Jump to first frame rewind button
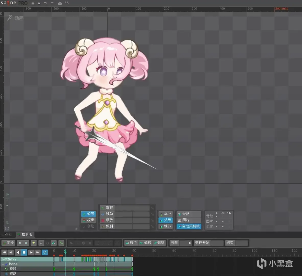The width and height of the screenshot is (302, 276). click(4, 252)
